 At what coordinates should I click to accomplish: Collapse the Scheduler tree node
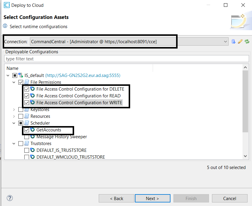tap(14, 123)
